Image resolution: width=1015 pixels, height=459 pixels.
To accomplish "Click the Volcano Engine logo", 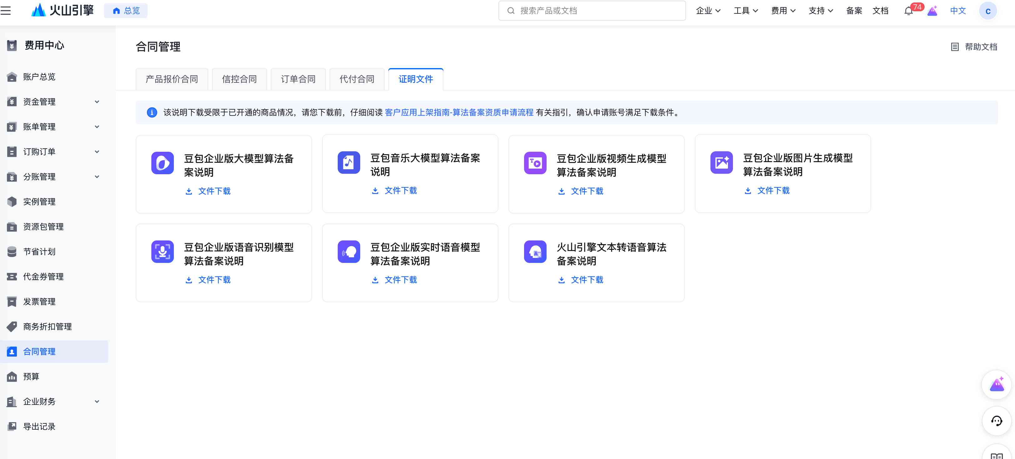I will 62,10.
